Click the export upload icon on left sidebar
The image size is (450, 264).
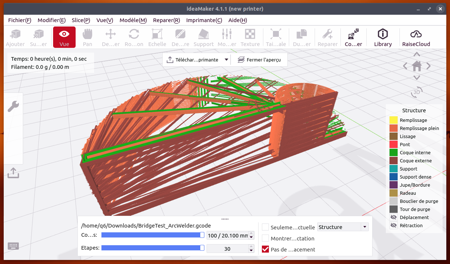[13, 172]
